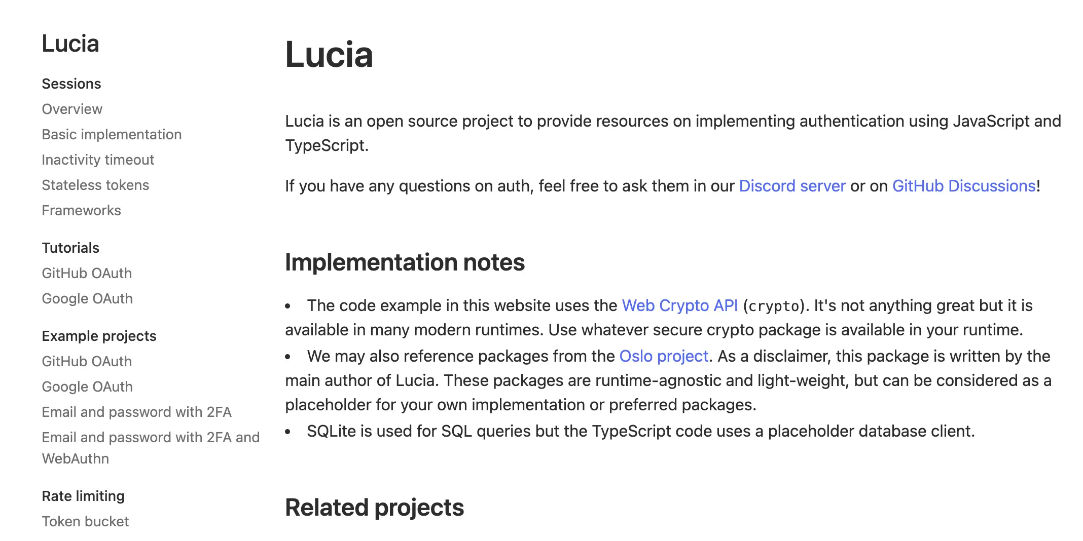Click the Implementation notes heading
Viewport: 1083px width, 541px height.
pos(405,262)
